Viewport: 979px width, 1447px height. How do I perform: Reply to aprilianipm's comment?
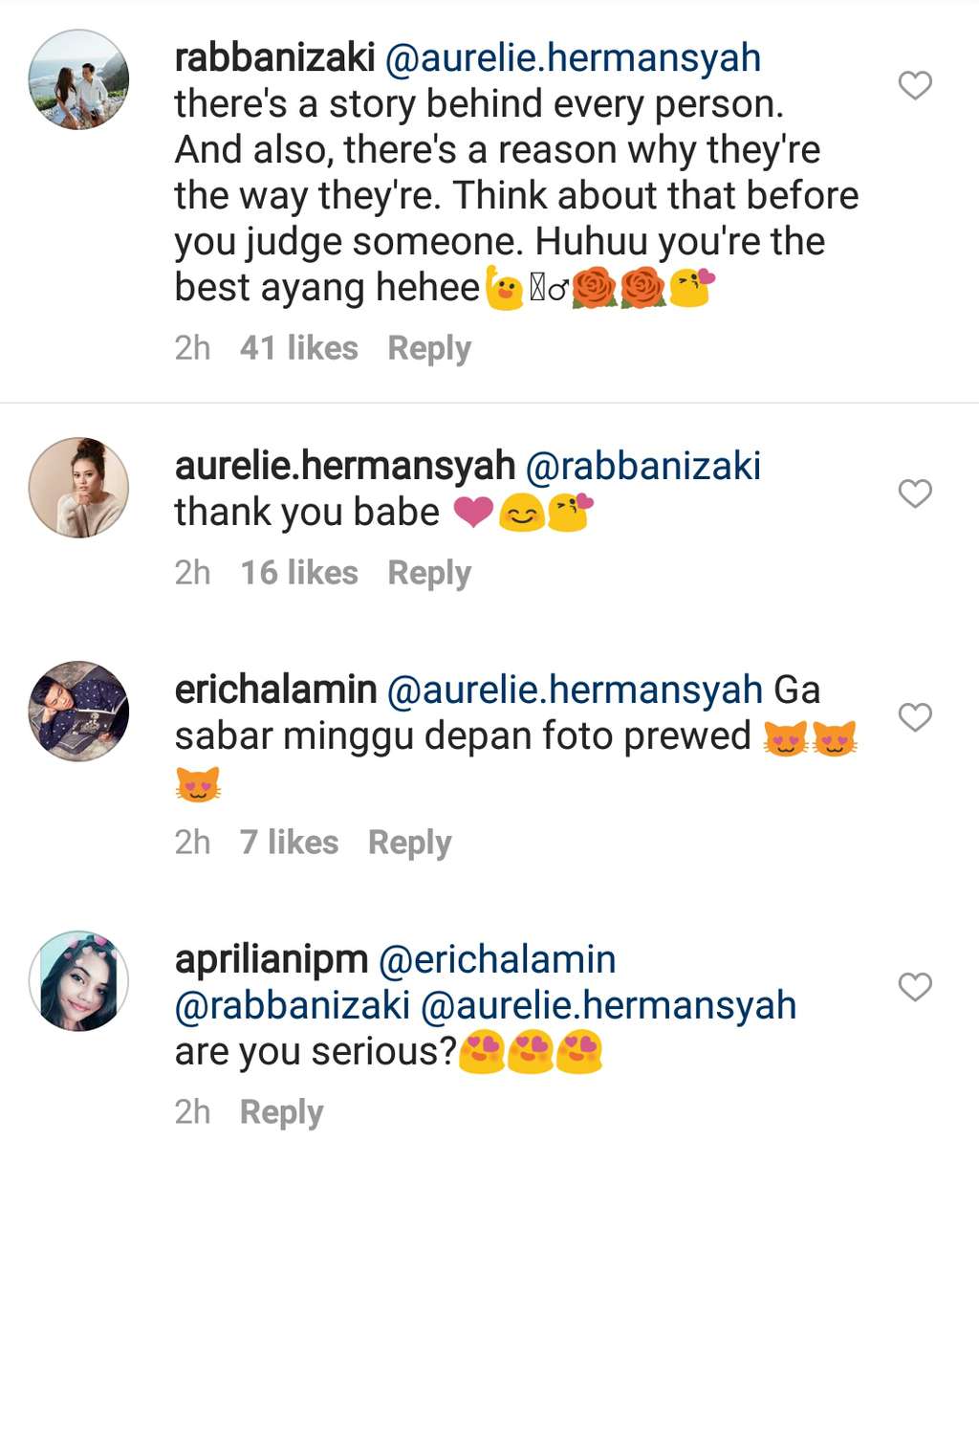282,1112
